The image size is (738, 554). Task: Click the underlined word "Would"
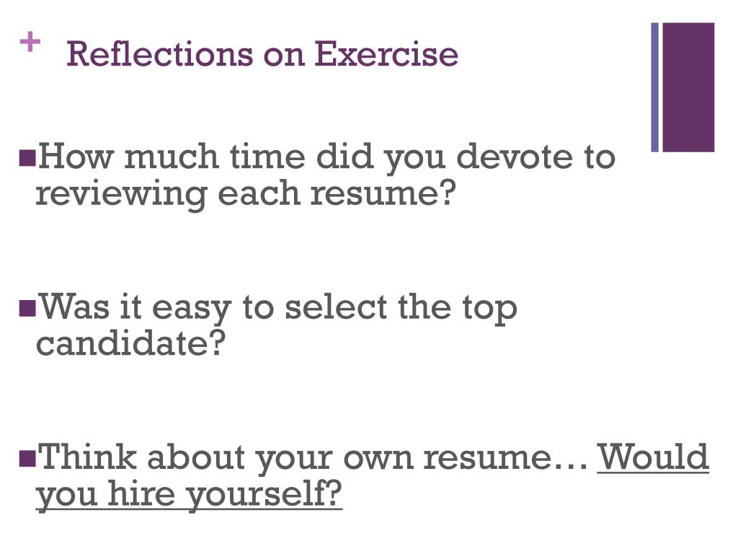[653, 457]
